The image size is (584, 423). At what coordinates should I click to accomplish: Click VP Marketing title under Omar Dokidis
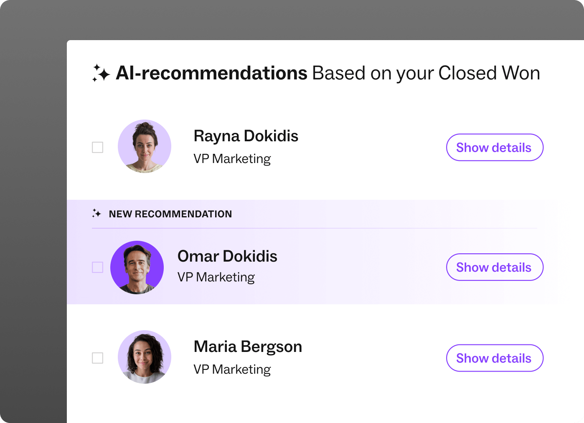click(216, 277)
